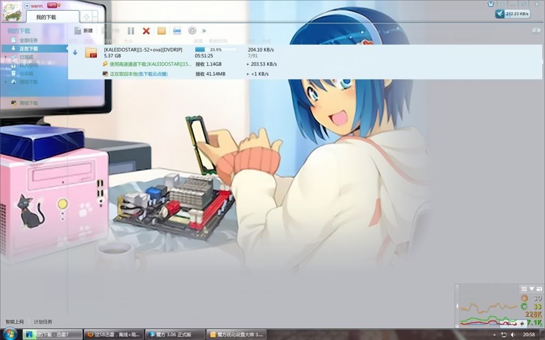The height and width of the screenshot is (340, 545).
Task: Click the icon beside 正在取回本地
Action: 105,73
